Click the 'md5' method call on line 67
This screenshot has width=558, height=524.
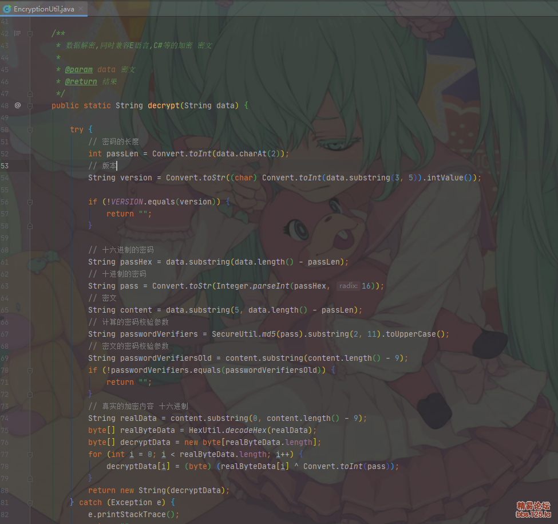click(x=269, y=334)
